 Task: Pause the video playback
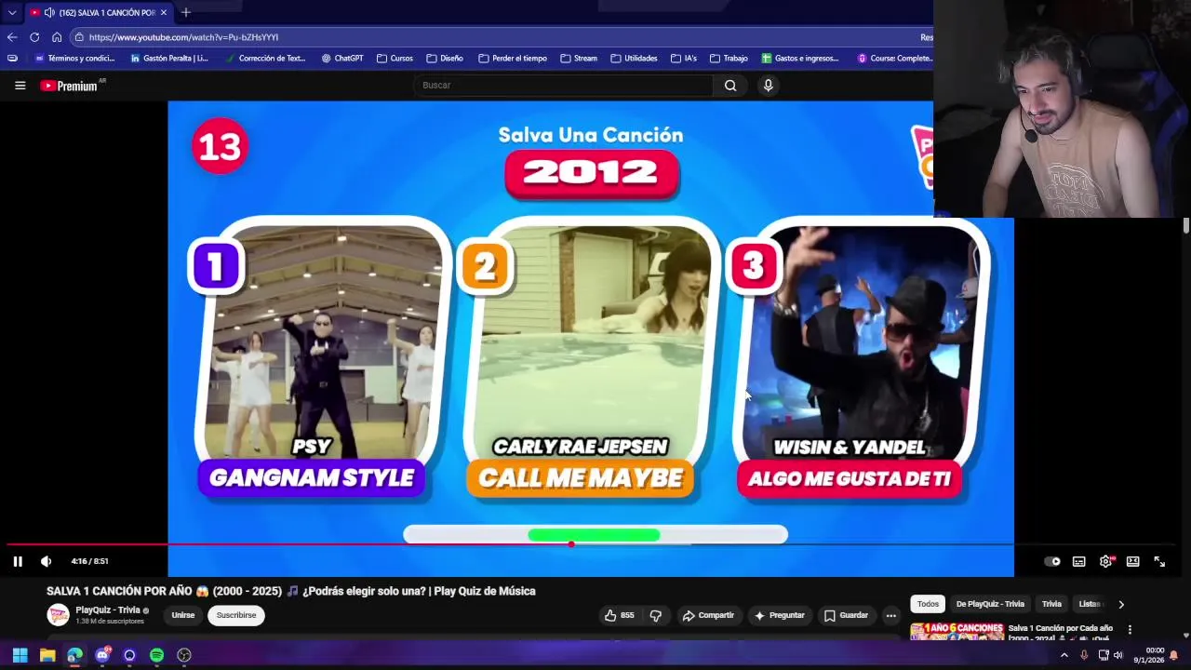[18, 561]
